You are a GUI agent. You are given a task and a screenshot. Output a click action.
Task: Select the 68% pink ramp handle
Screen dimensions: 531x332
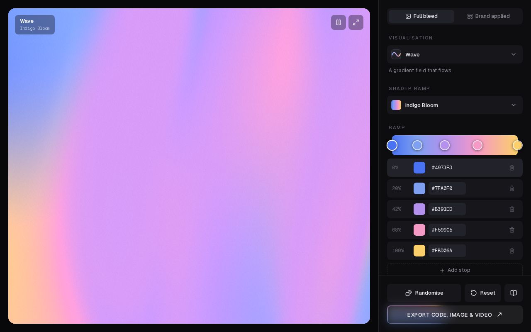pos(477,145)
